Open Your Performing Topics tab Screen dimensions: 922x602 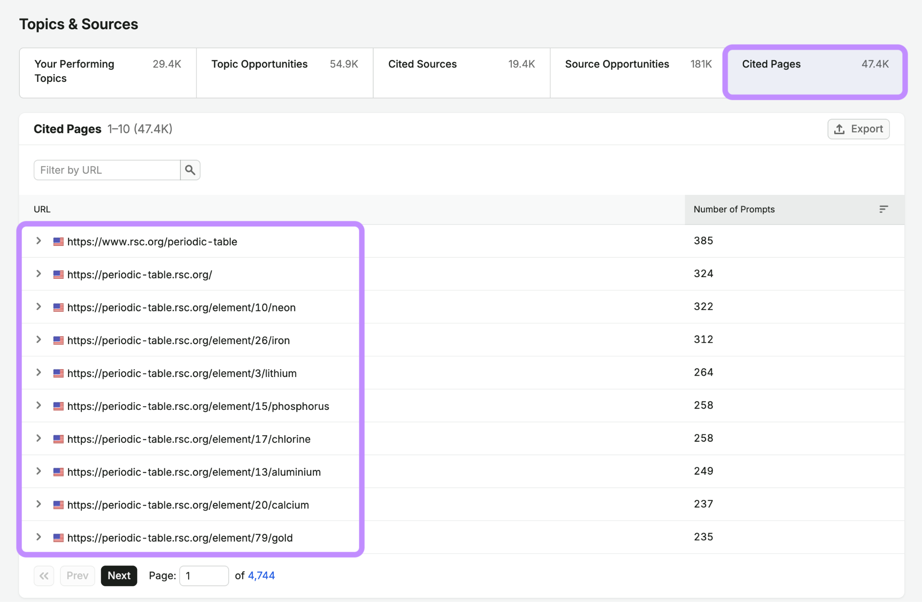[108, 73]
